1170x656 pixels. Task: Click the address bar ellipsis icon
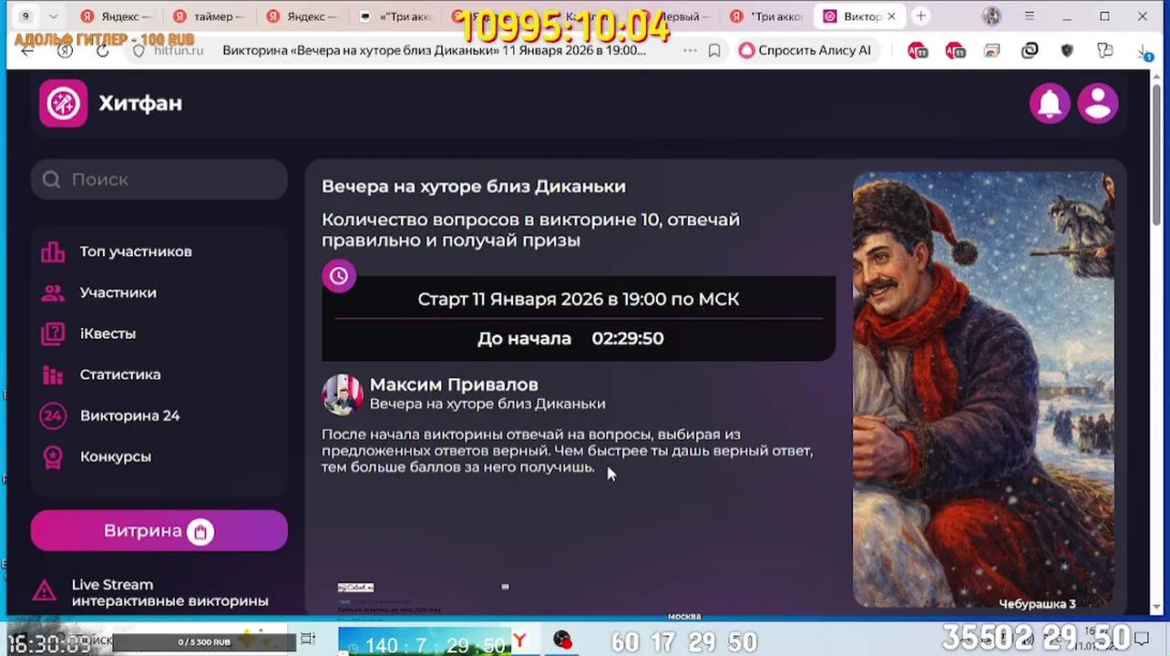coord(690,50)
